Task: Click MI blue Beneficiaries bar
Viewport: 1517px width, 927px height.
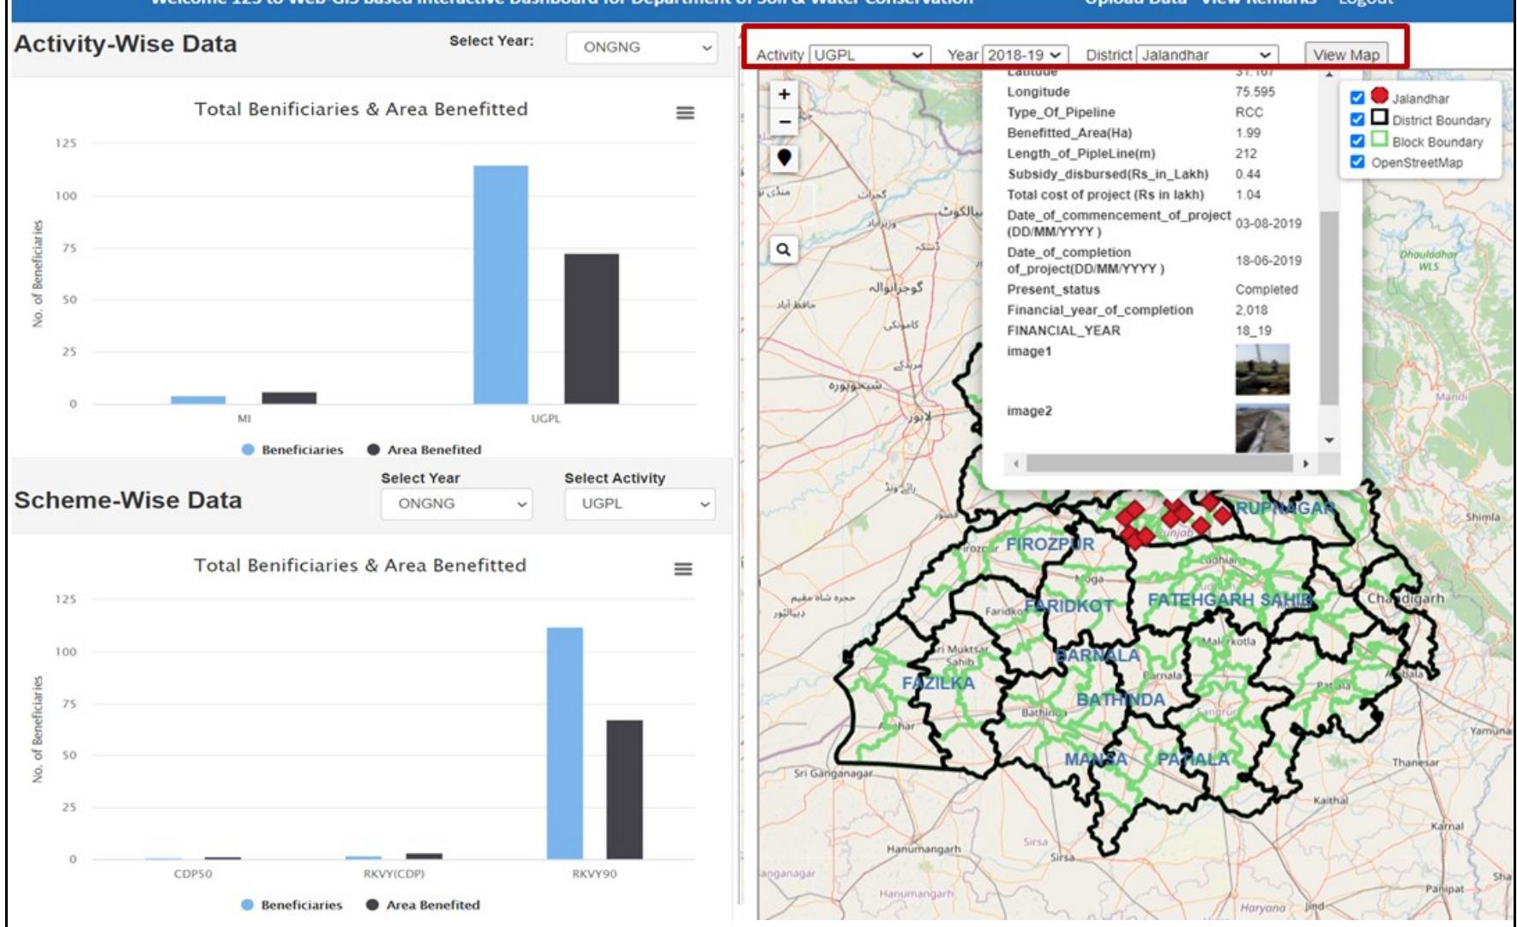Action: [198, 400]
